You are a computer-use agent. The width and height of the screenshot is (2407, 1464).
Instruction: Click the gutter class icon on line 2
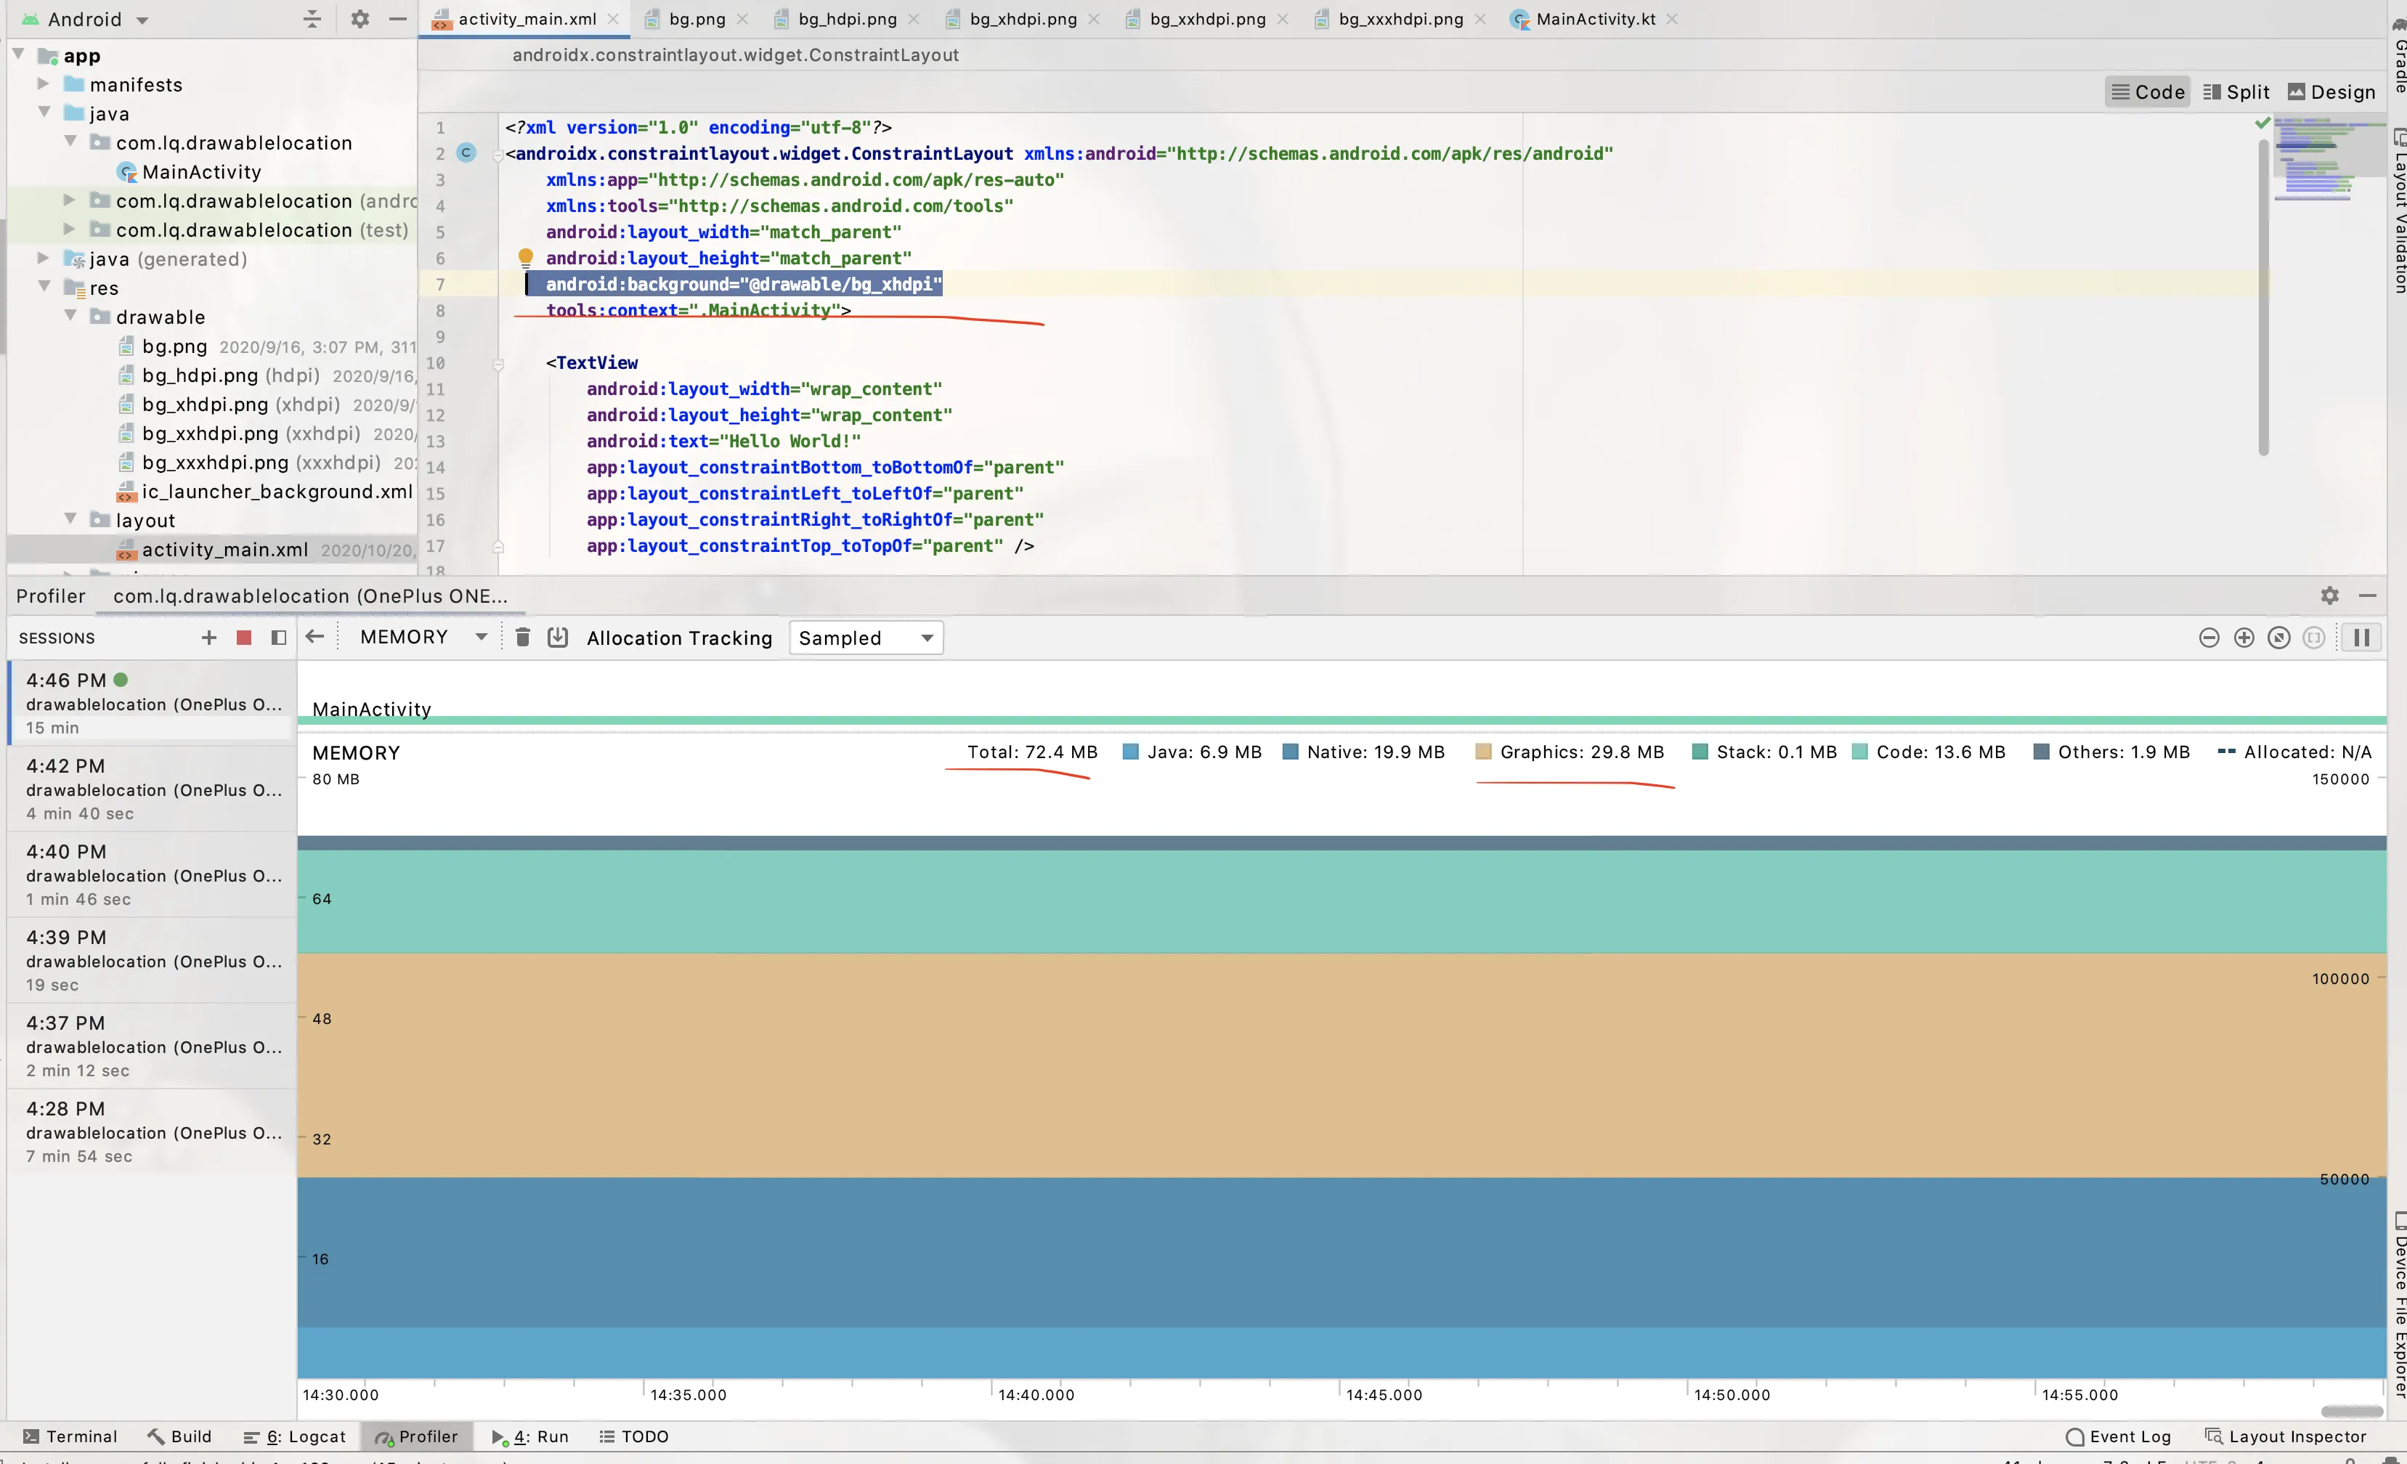(x=467, y=152)
